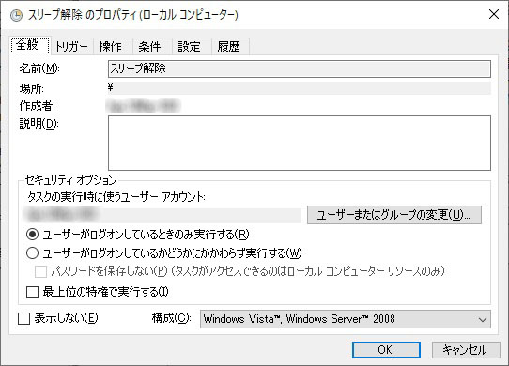Image resolution: width=509 pixels, height=366 pixels.
Task: Select ユーザーがログオンしているときのみ実行する radio button
Action: (32, 235)
